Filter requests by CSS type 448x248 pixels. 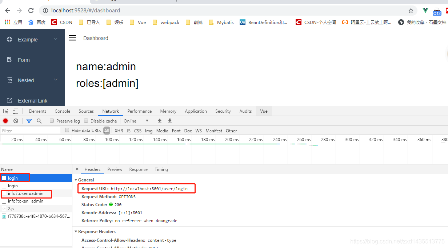(138, 131)
